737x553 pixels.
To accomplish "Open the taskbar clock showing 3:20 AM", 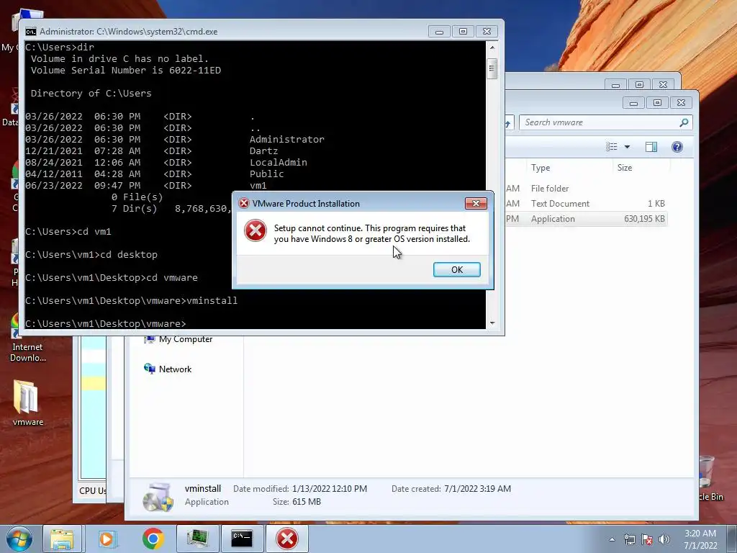I will coord(700,539).
